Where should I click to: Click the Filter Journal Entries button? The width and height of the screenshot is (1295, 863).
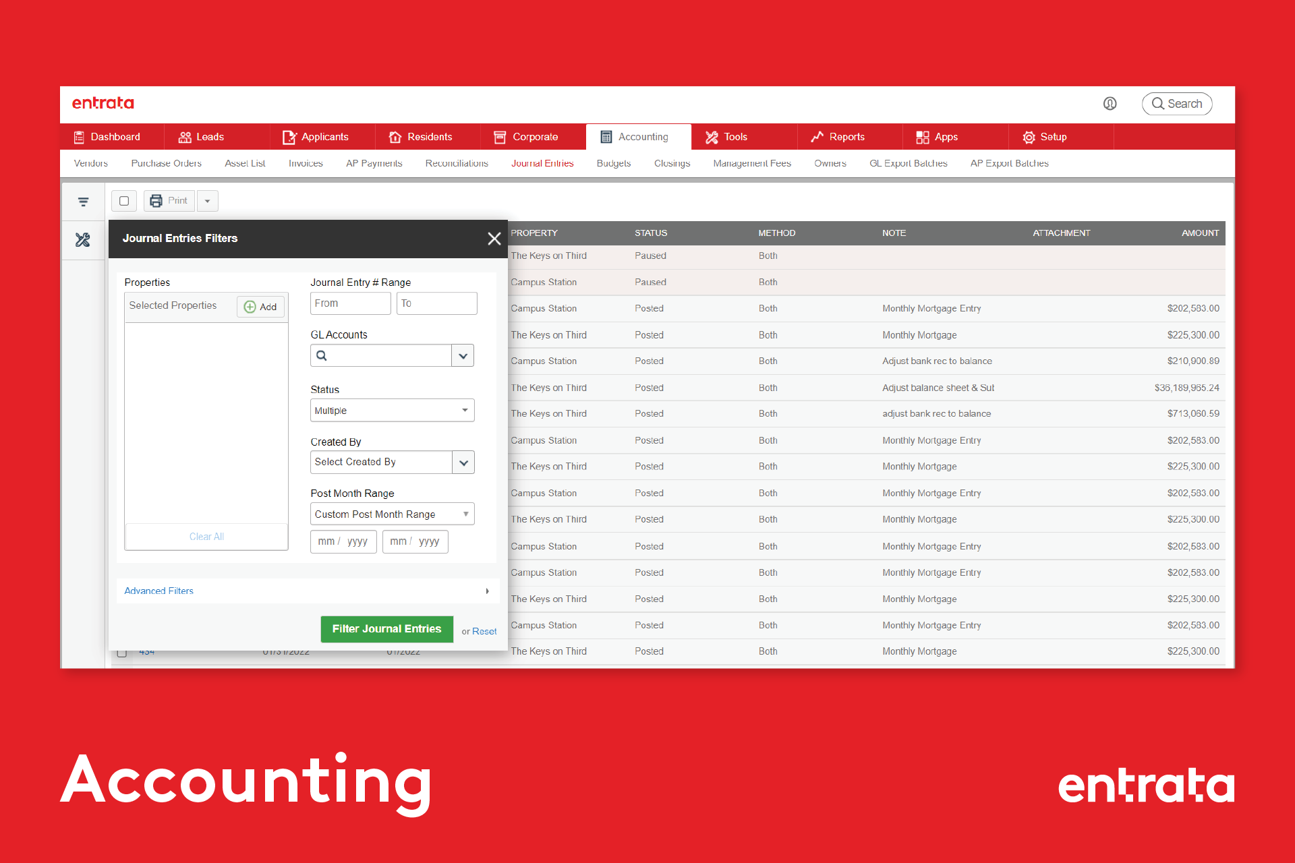pyautogui.click(x=386, y=629)
